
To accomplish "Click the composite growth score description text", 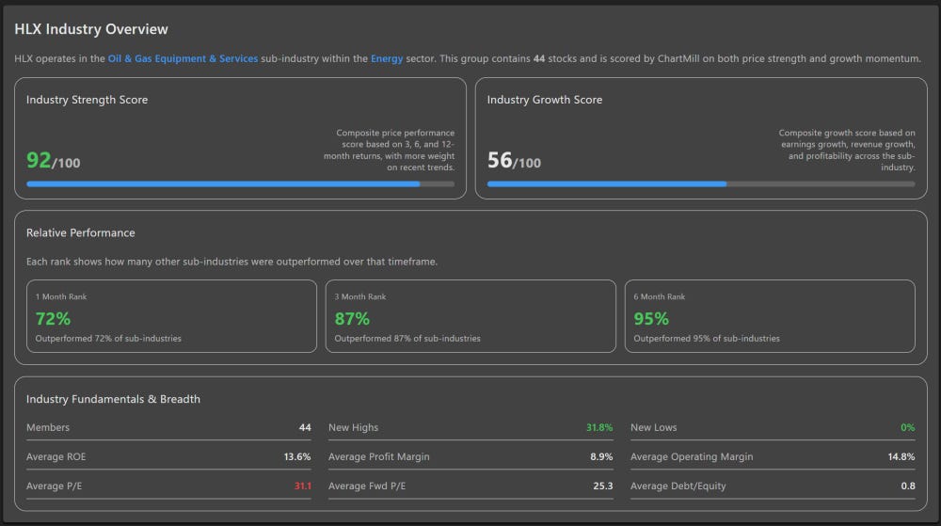I will point(847,150).
